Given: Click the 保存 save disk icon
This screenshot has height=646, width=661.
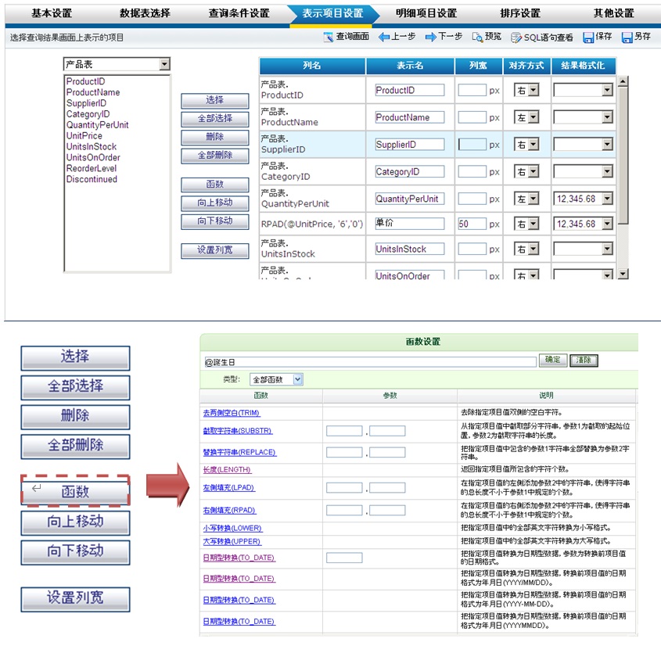Looking at the screenshot, I should coord(588,38).
